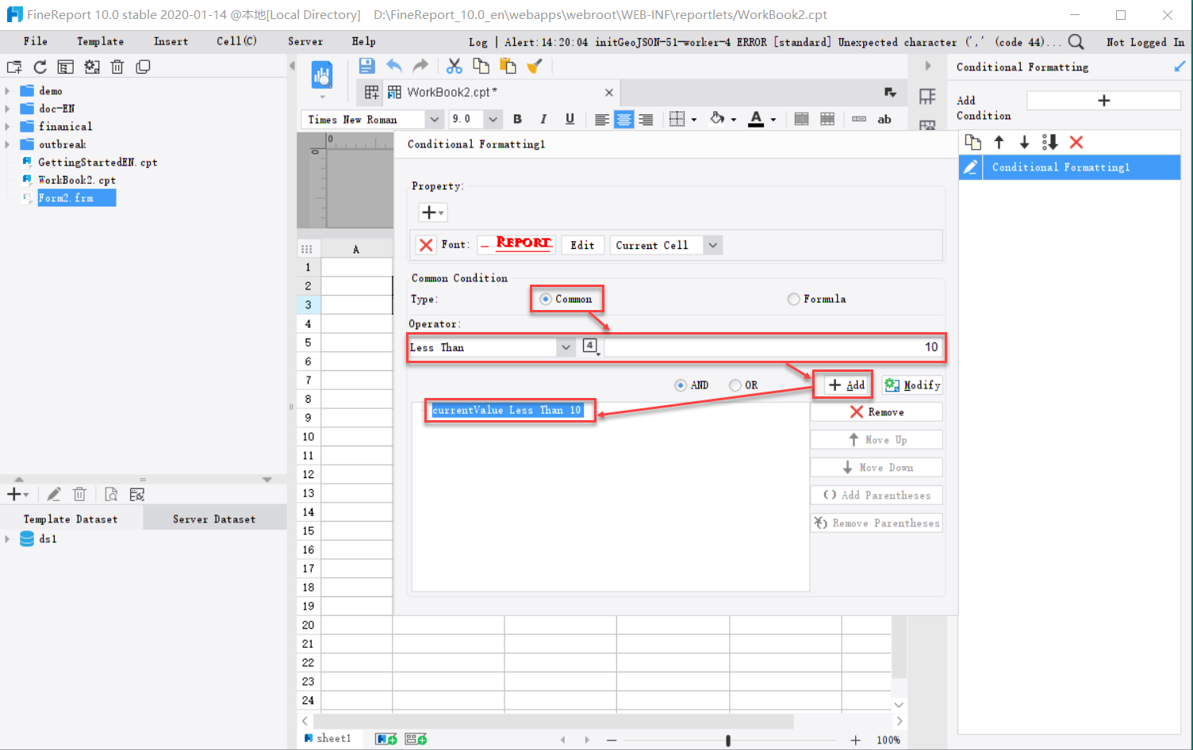Click the Format Painter brush icon

click(535, 66)
